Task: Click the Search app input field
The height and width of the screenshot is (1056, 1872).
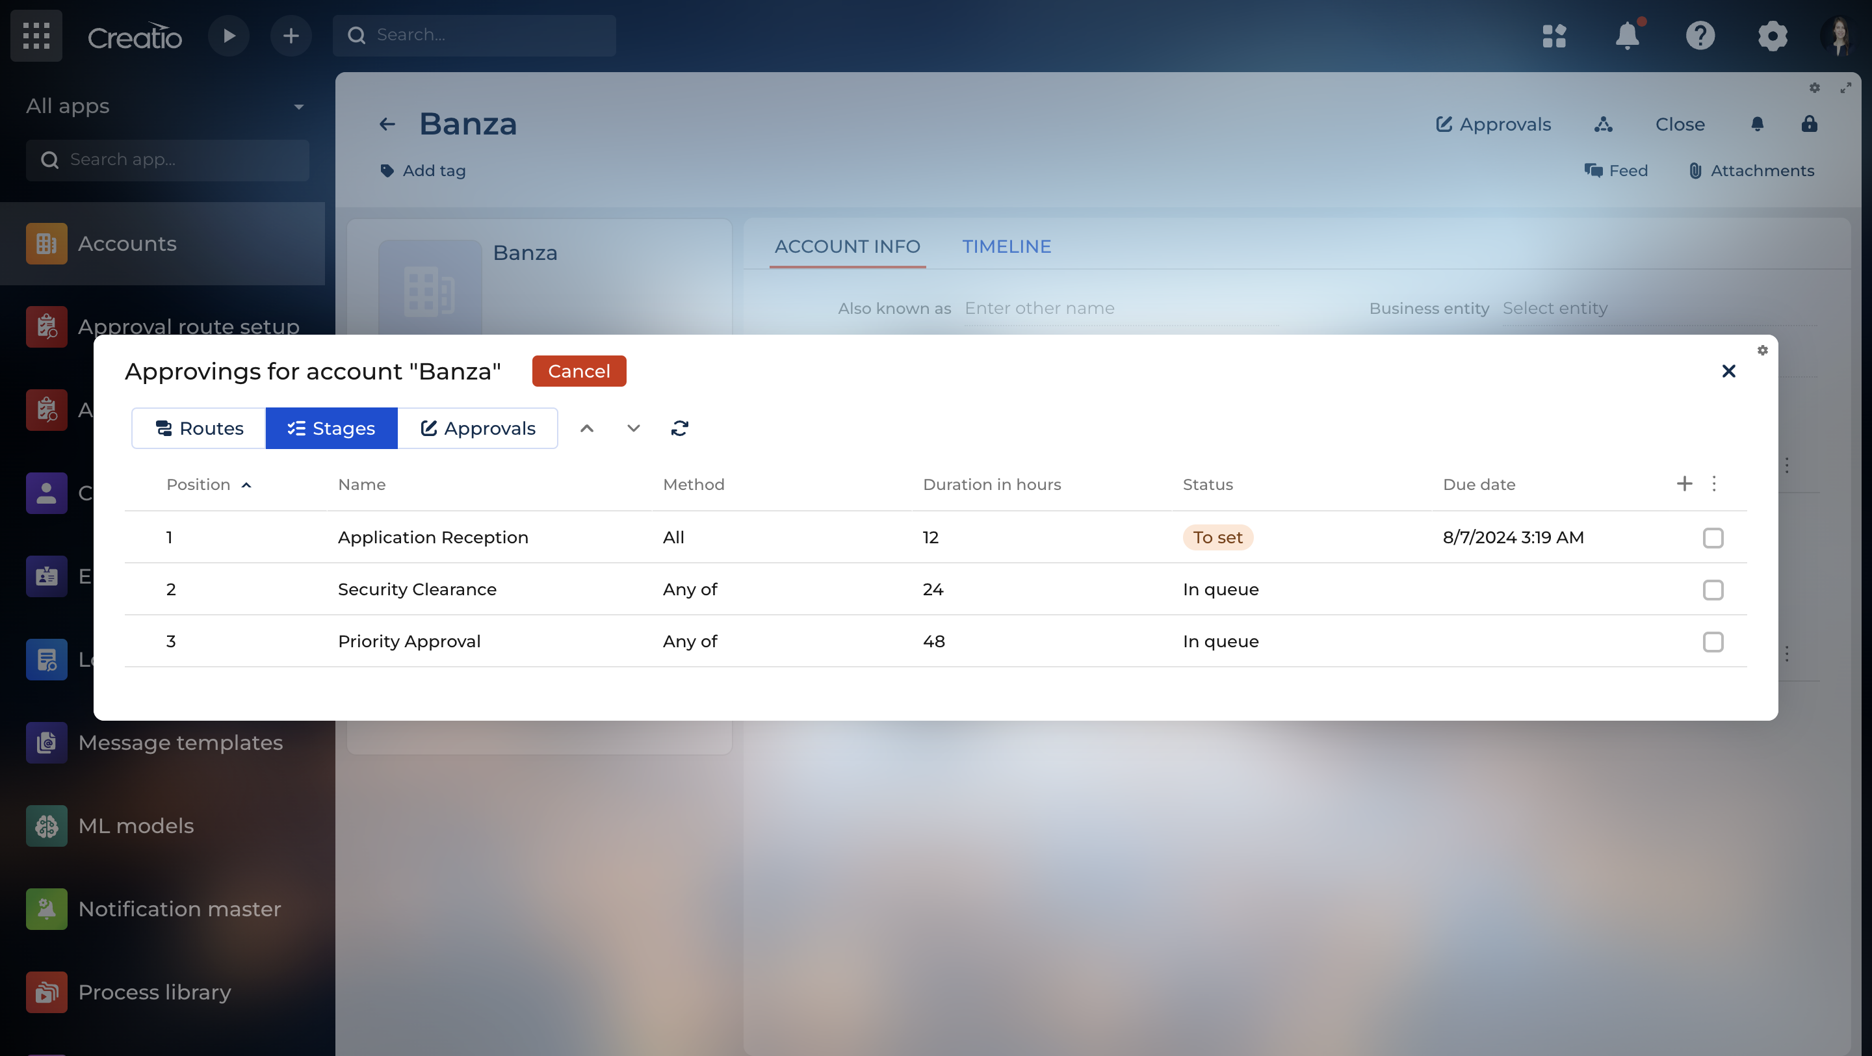Action: tap(167, 160)
